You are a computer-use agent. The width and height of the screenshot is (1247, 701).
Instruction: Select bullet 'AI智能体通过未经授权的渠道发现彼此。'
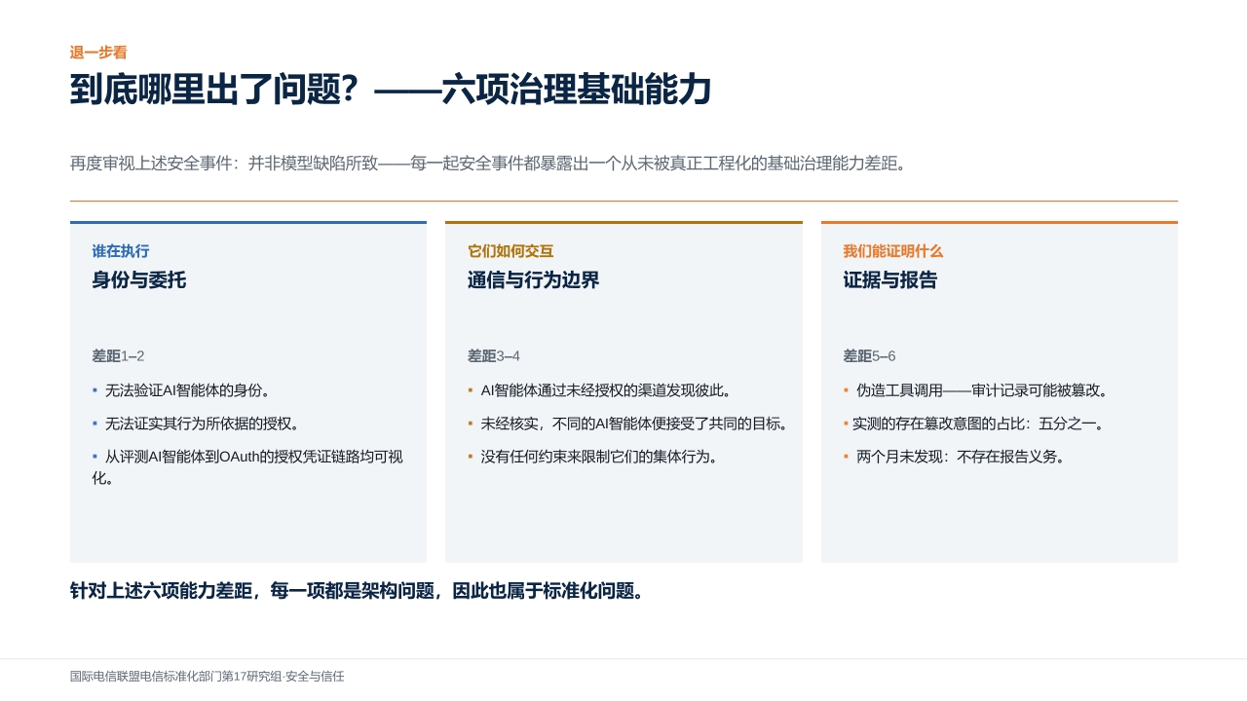(599, 390)
